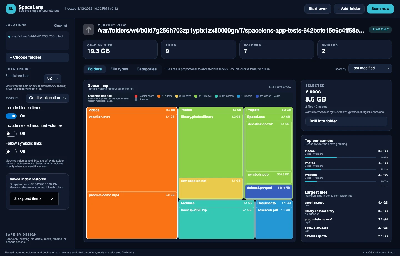This screenshot has width=400, height=256.
Task: Click library.photoslibrary in Largest files
Action: pos(346,212)
